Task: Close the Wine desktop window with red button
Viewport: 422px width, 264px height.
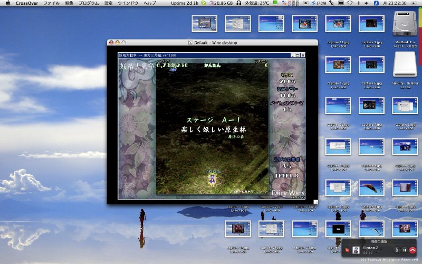Action: pos(111,43)
